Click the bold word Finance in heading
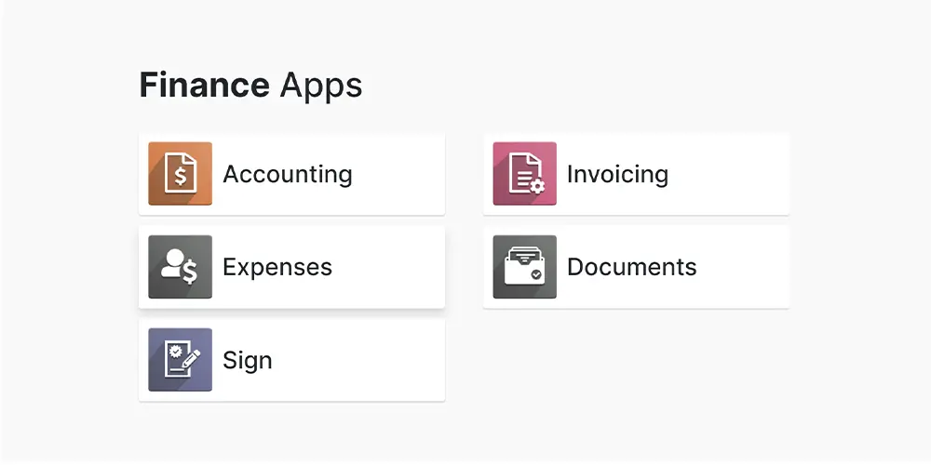 coord(204,86)
